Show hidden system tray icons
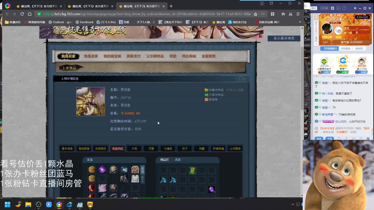This screenshot has height=210, width=374. pyautogui.click(x=293, y=204)
